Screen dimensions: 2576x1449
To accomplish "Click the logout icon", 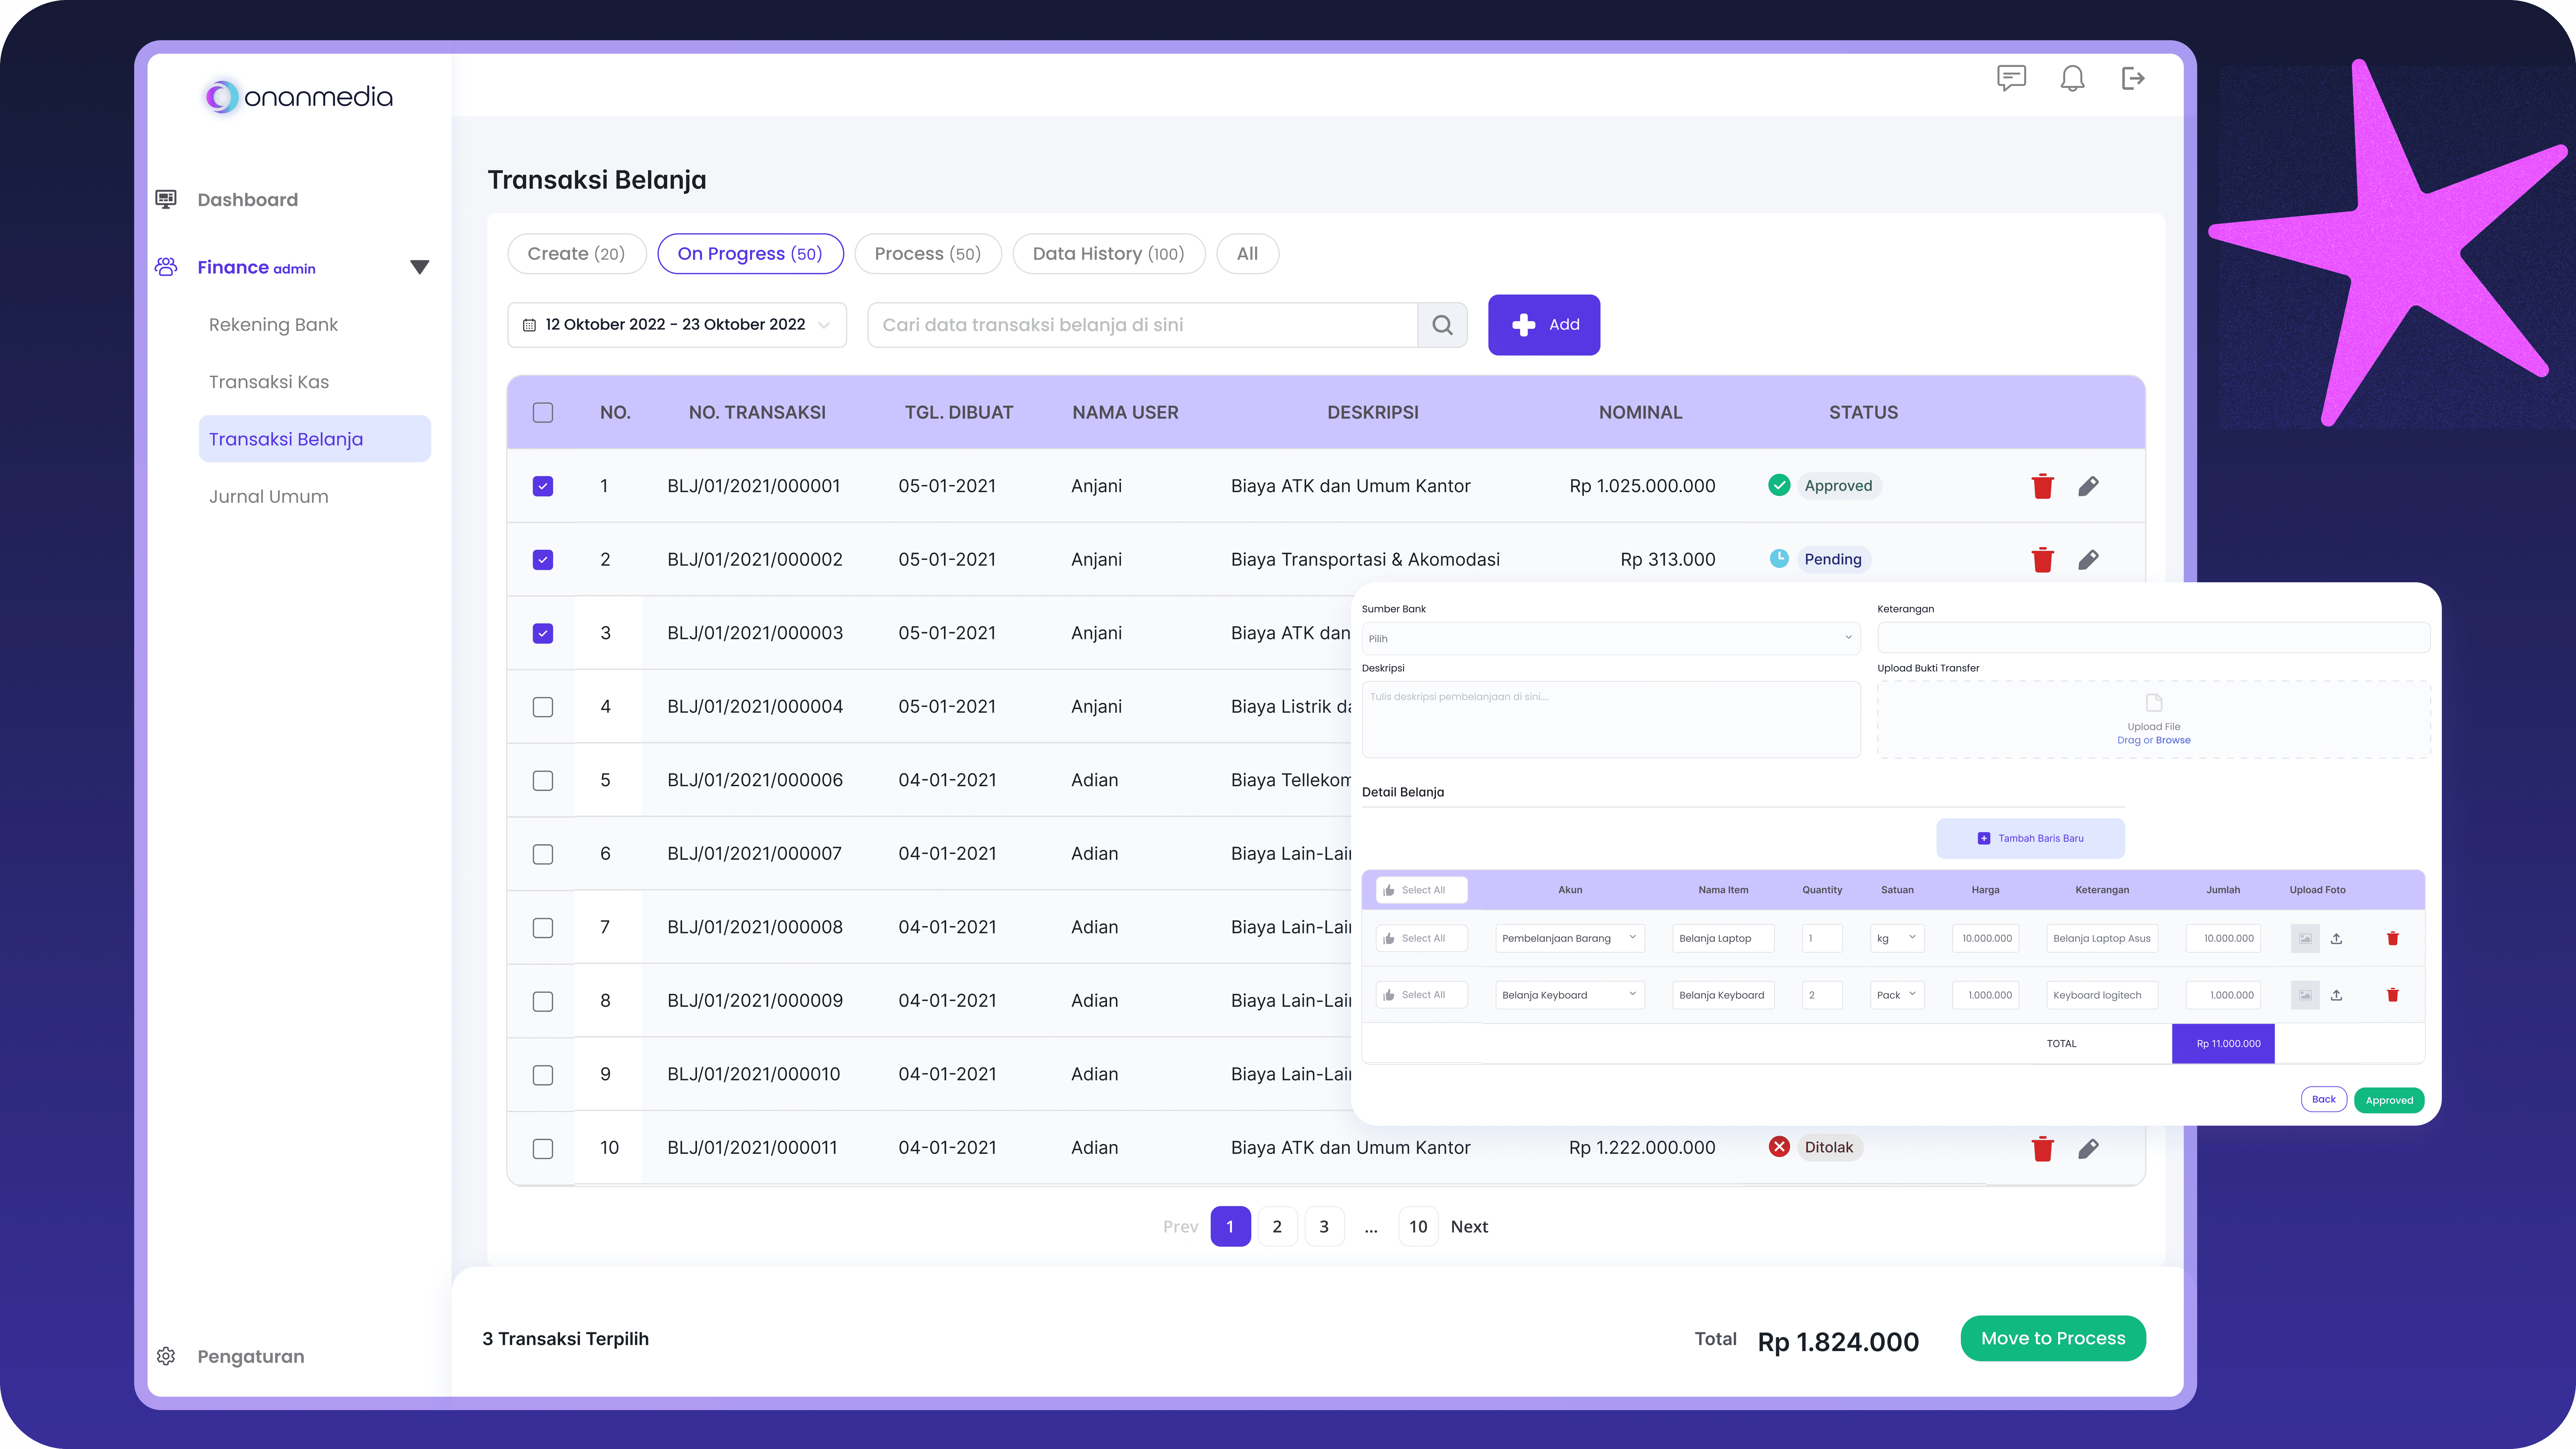I will click(2133, 78).
